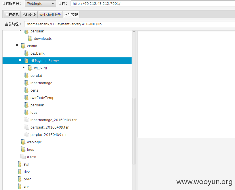Select the innermanage tree label

coord(41,83)
